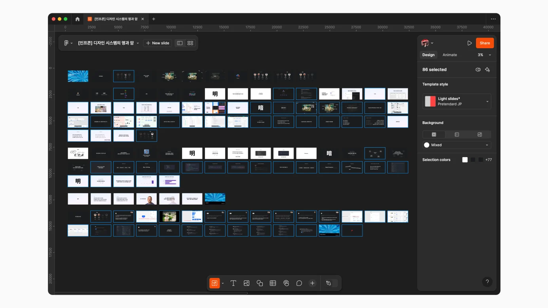This screenshot has height=308, width=548.
Task: Open the Mixed background color dropdown
Action: (x=457, y=145)
